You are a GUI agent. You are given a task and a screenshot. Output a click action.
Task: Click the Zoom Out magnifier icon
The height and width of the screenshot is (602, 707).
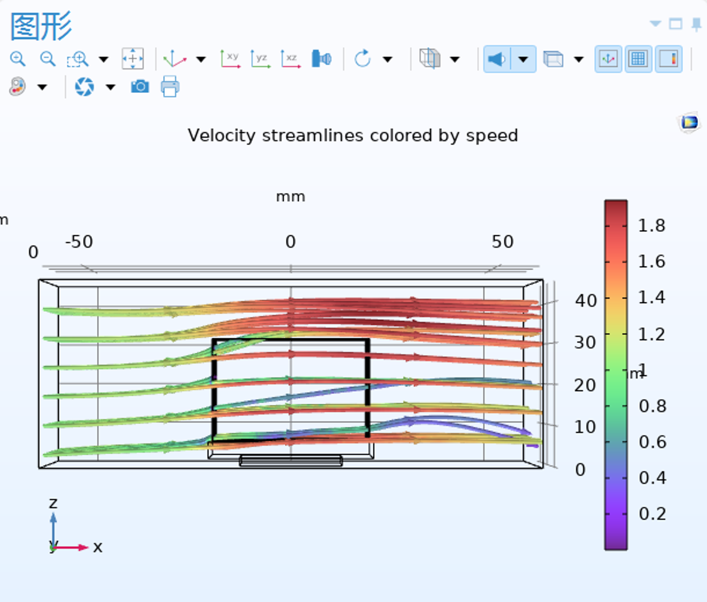[x=48, y=59]
